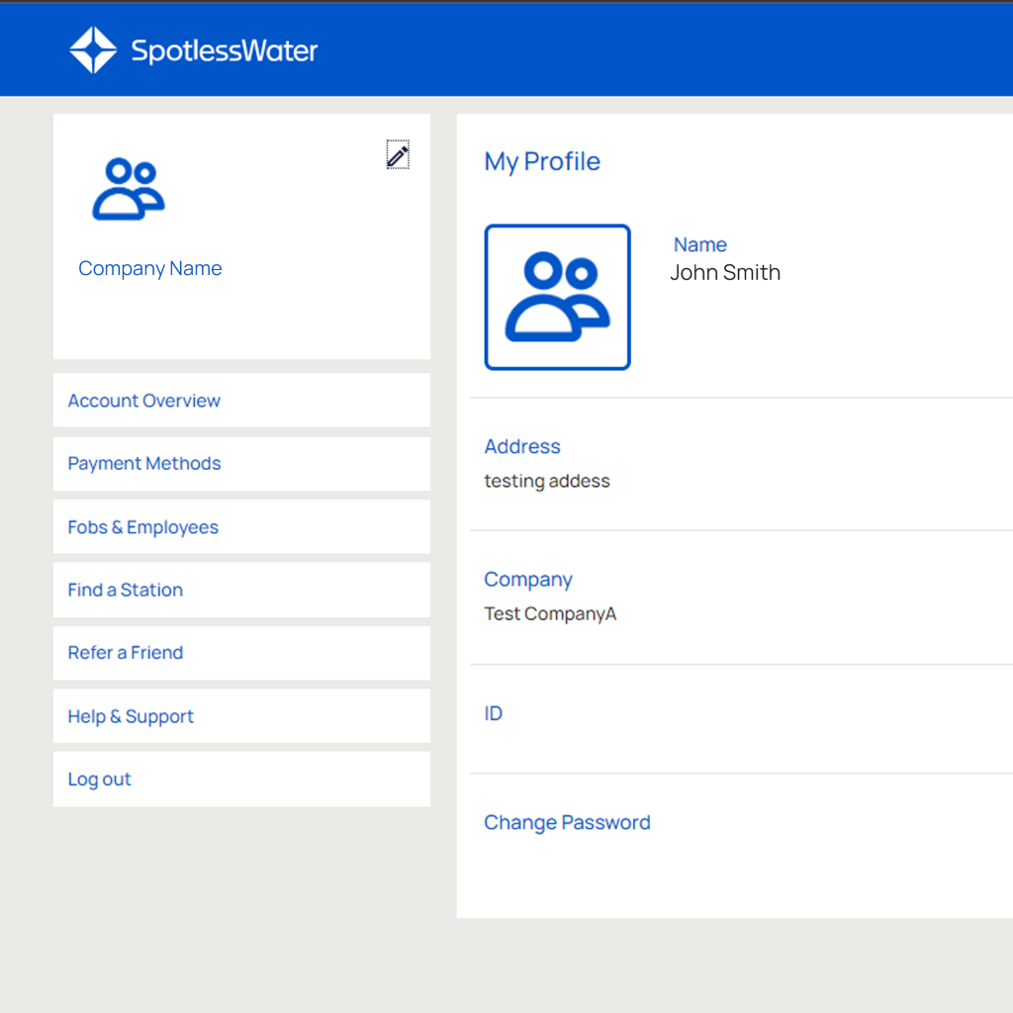Click the Change Password link
Viewport: 1013px width, 1013px height.
tap(567, 822)
